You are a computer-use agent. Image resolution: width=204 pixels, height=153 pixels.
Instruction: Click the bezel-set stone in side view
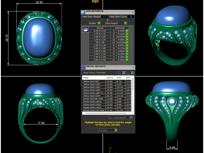[x=172, y=101]
